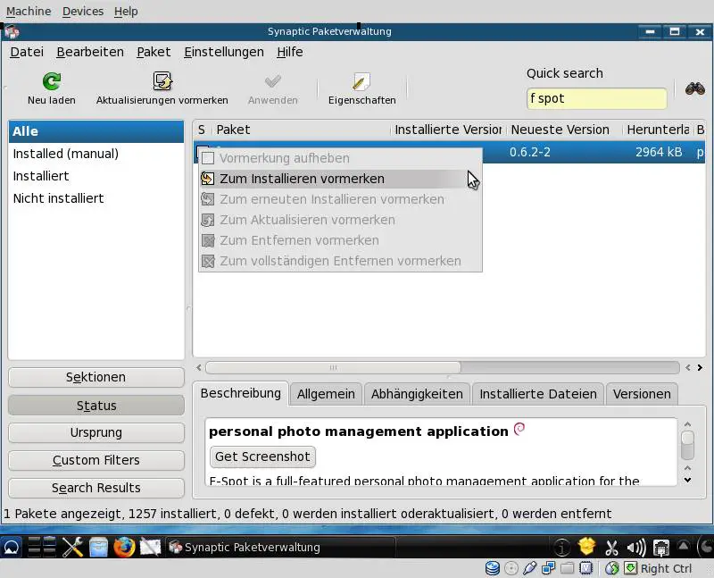714x578 pixels.
Task: Select Nicht installiert filter entry
Action: coord(96,198)
